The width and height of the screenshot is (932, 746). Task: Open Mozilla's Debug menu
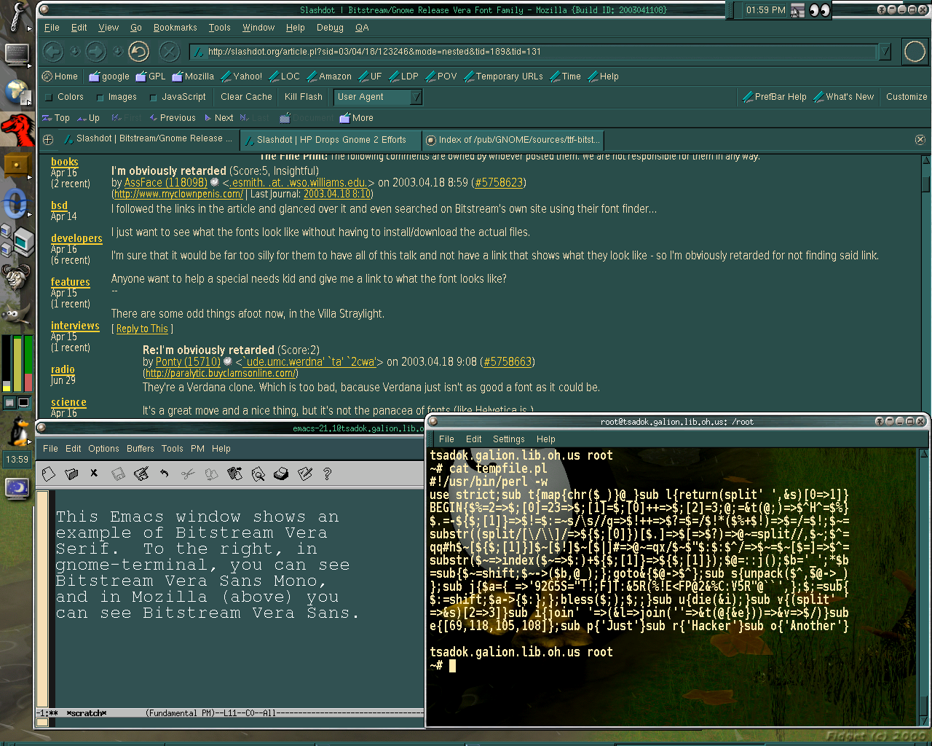coord(330,28)
